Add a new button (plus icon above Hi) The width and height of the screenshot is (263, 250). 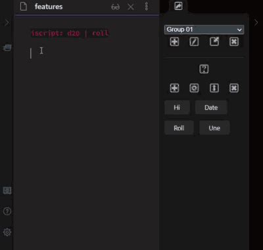(x=174, y=88)
